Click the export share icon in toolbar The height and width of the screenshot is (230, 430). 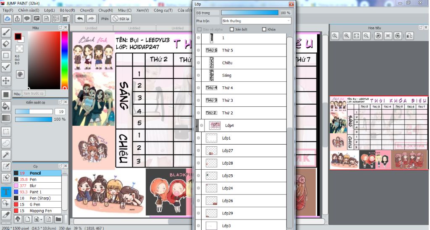click(17, 18)
